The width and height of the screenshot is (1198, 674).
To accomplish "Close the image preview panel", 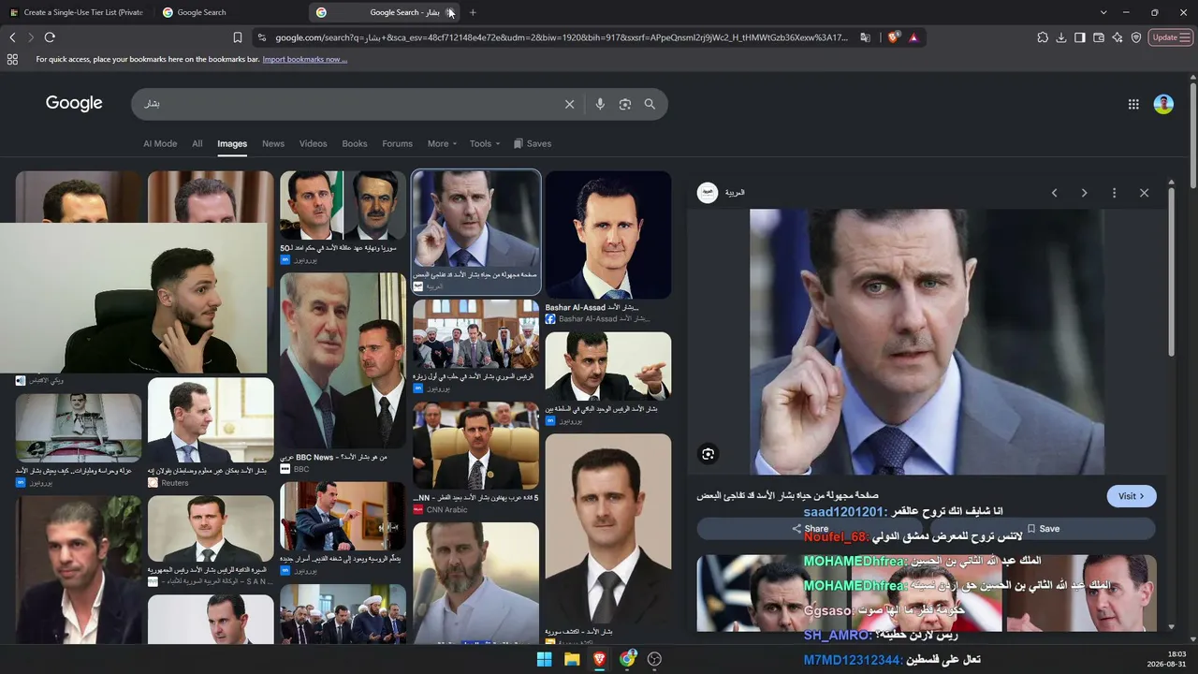I will coord(1144,193).
